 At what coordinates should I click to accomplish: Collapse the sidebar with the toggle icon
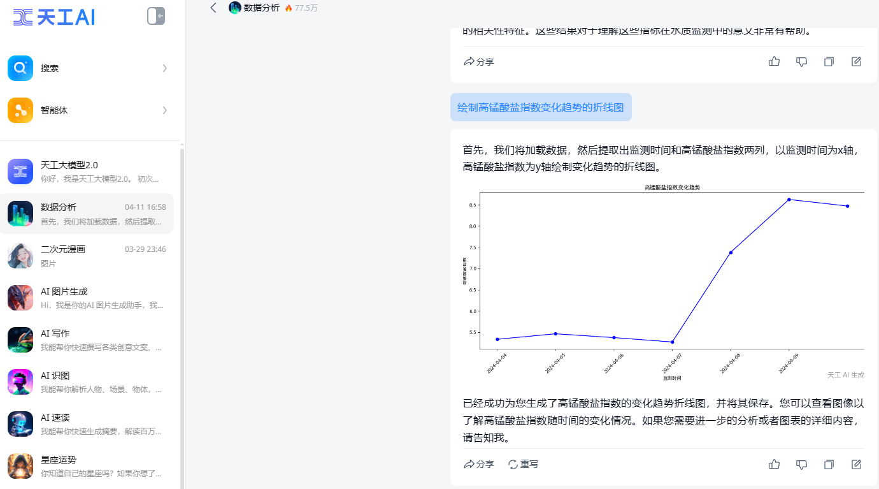click(x=156, y=16)
